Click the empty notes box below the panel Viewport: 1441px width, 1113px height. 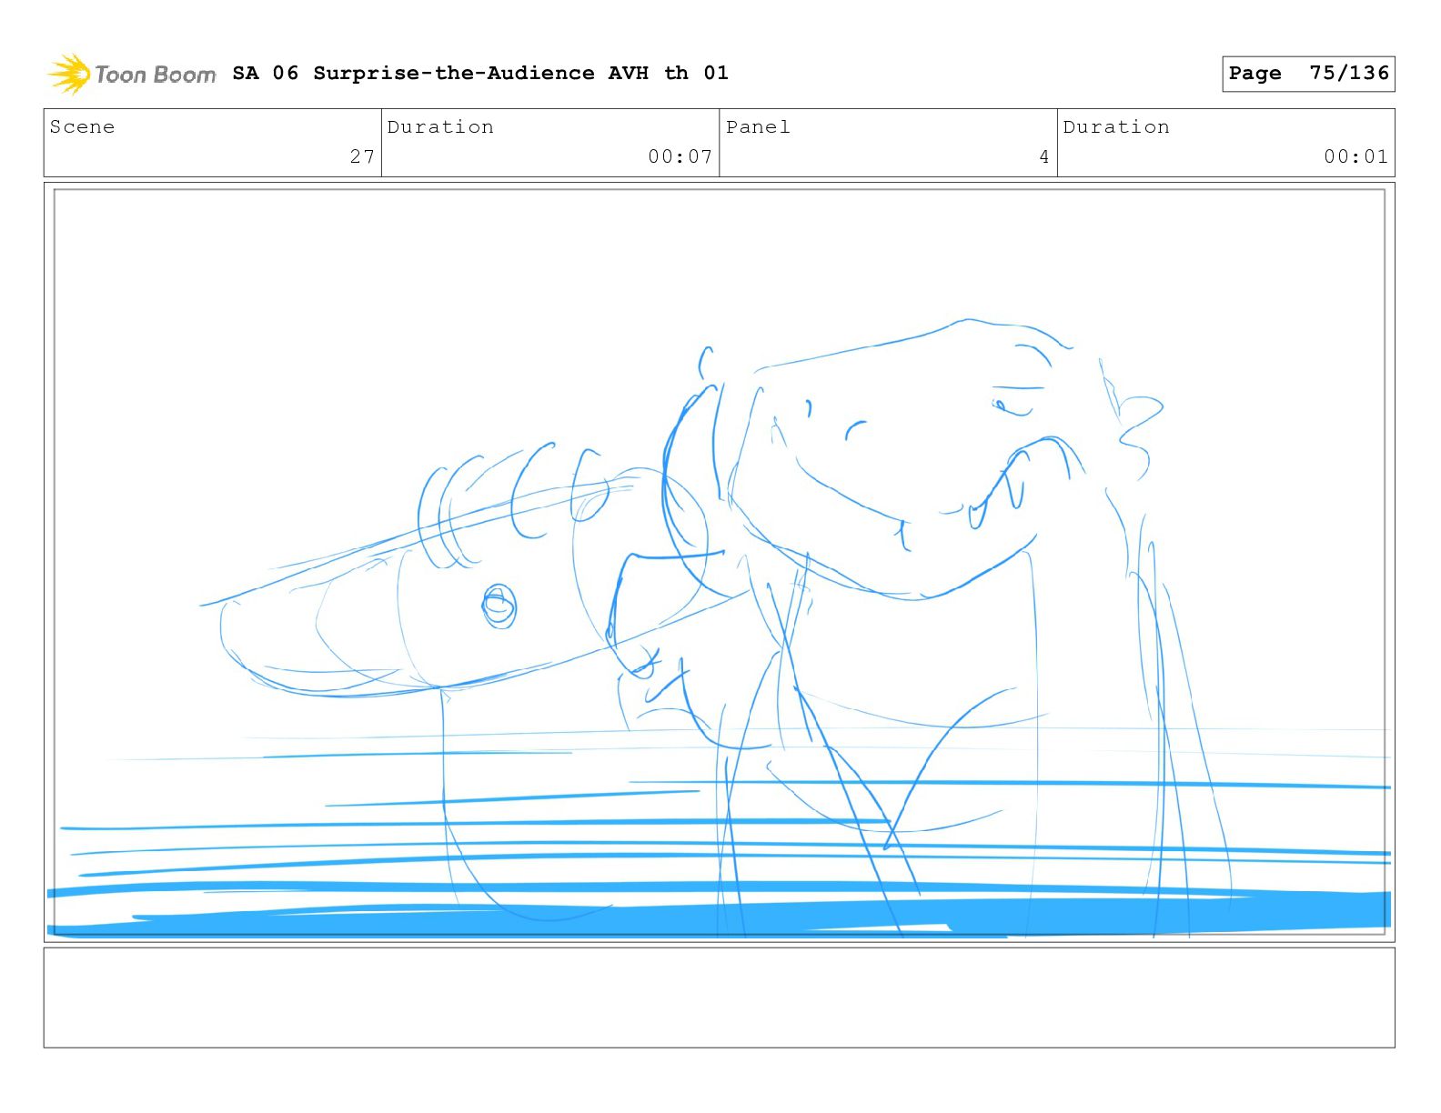720,998
